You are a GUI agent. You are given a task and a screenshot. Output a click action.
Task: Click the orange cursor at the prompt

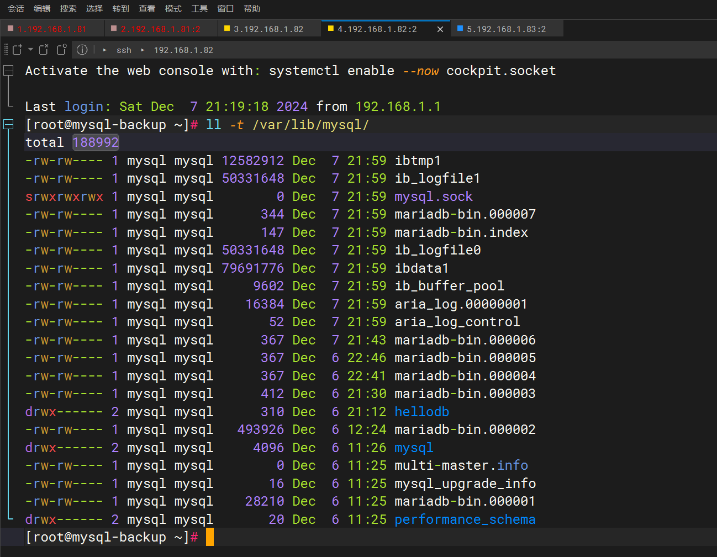point(210,537)
